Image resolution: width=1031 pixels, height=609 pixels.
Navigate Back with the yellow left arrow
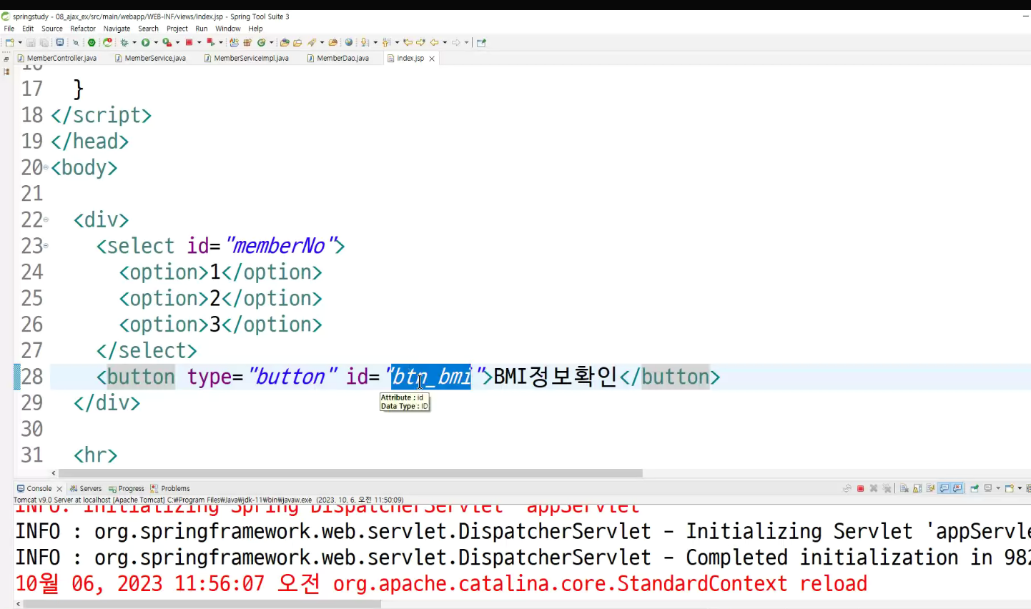[434, 43]
